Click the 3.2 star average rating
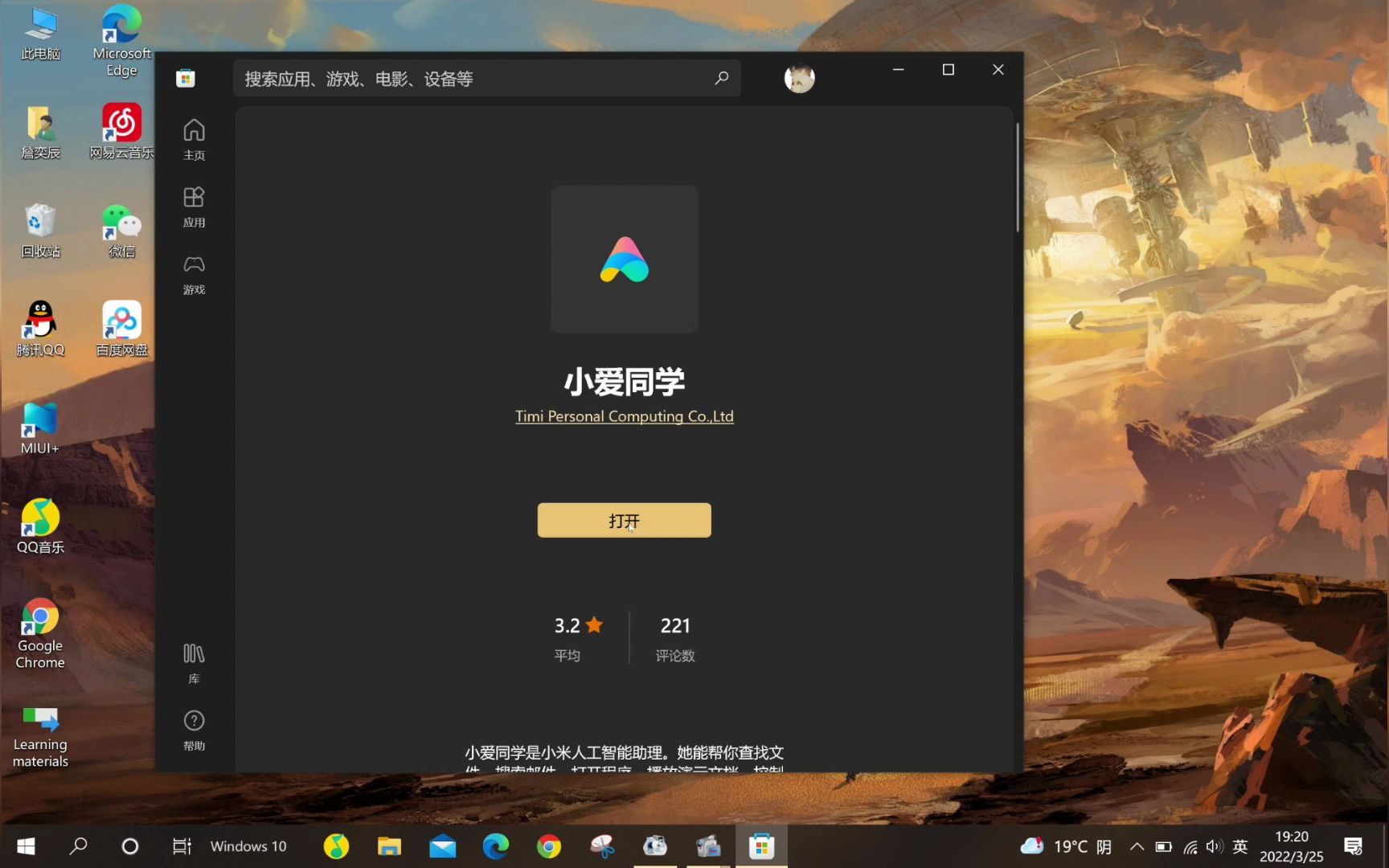Screen dimensions: 1389x868 click(x=578, y=639)
